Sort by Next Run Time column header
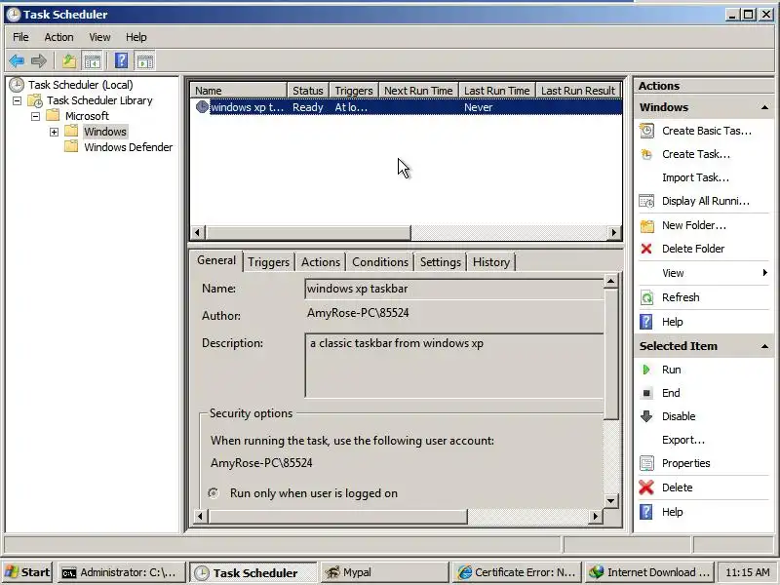 click(x=418, y=91)
